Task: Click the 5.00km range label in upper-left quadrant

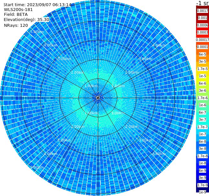Action: [37, 32]
